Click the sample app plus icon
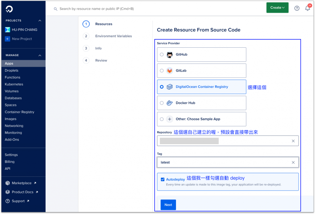This screenshot has width=315, height=214. click(x=169, y=119)
